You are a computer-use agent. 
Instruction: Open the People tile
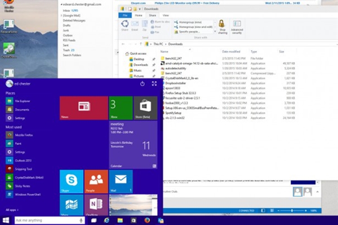(96, 182)
